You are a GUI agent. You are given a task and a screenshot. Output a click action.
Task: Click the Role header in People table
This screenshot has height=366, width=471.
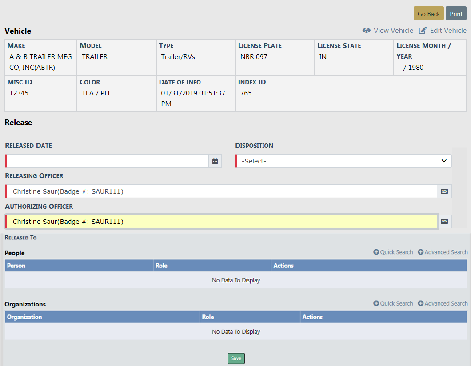(161, 266)
